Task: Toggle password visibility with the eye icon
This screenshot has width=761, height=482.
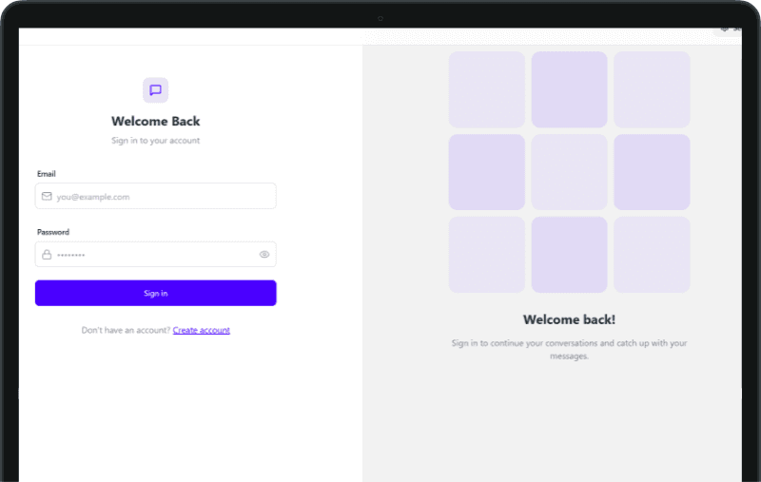Action: click(x=264, y=255)
